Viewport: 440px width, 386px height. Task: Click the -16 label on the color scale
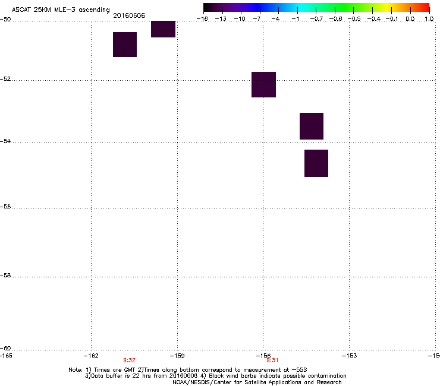click(202, 19)
